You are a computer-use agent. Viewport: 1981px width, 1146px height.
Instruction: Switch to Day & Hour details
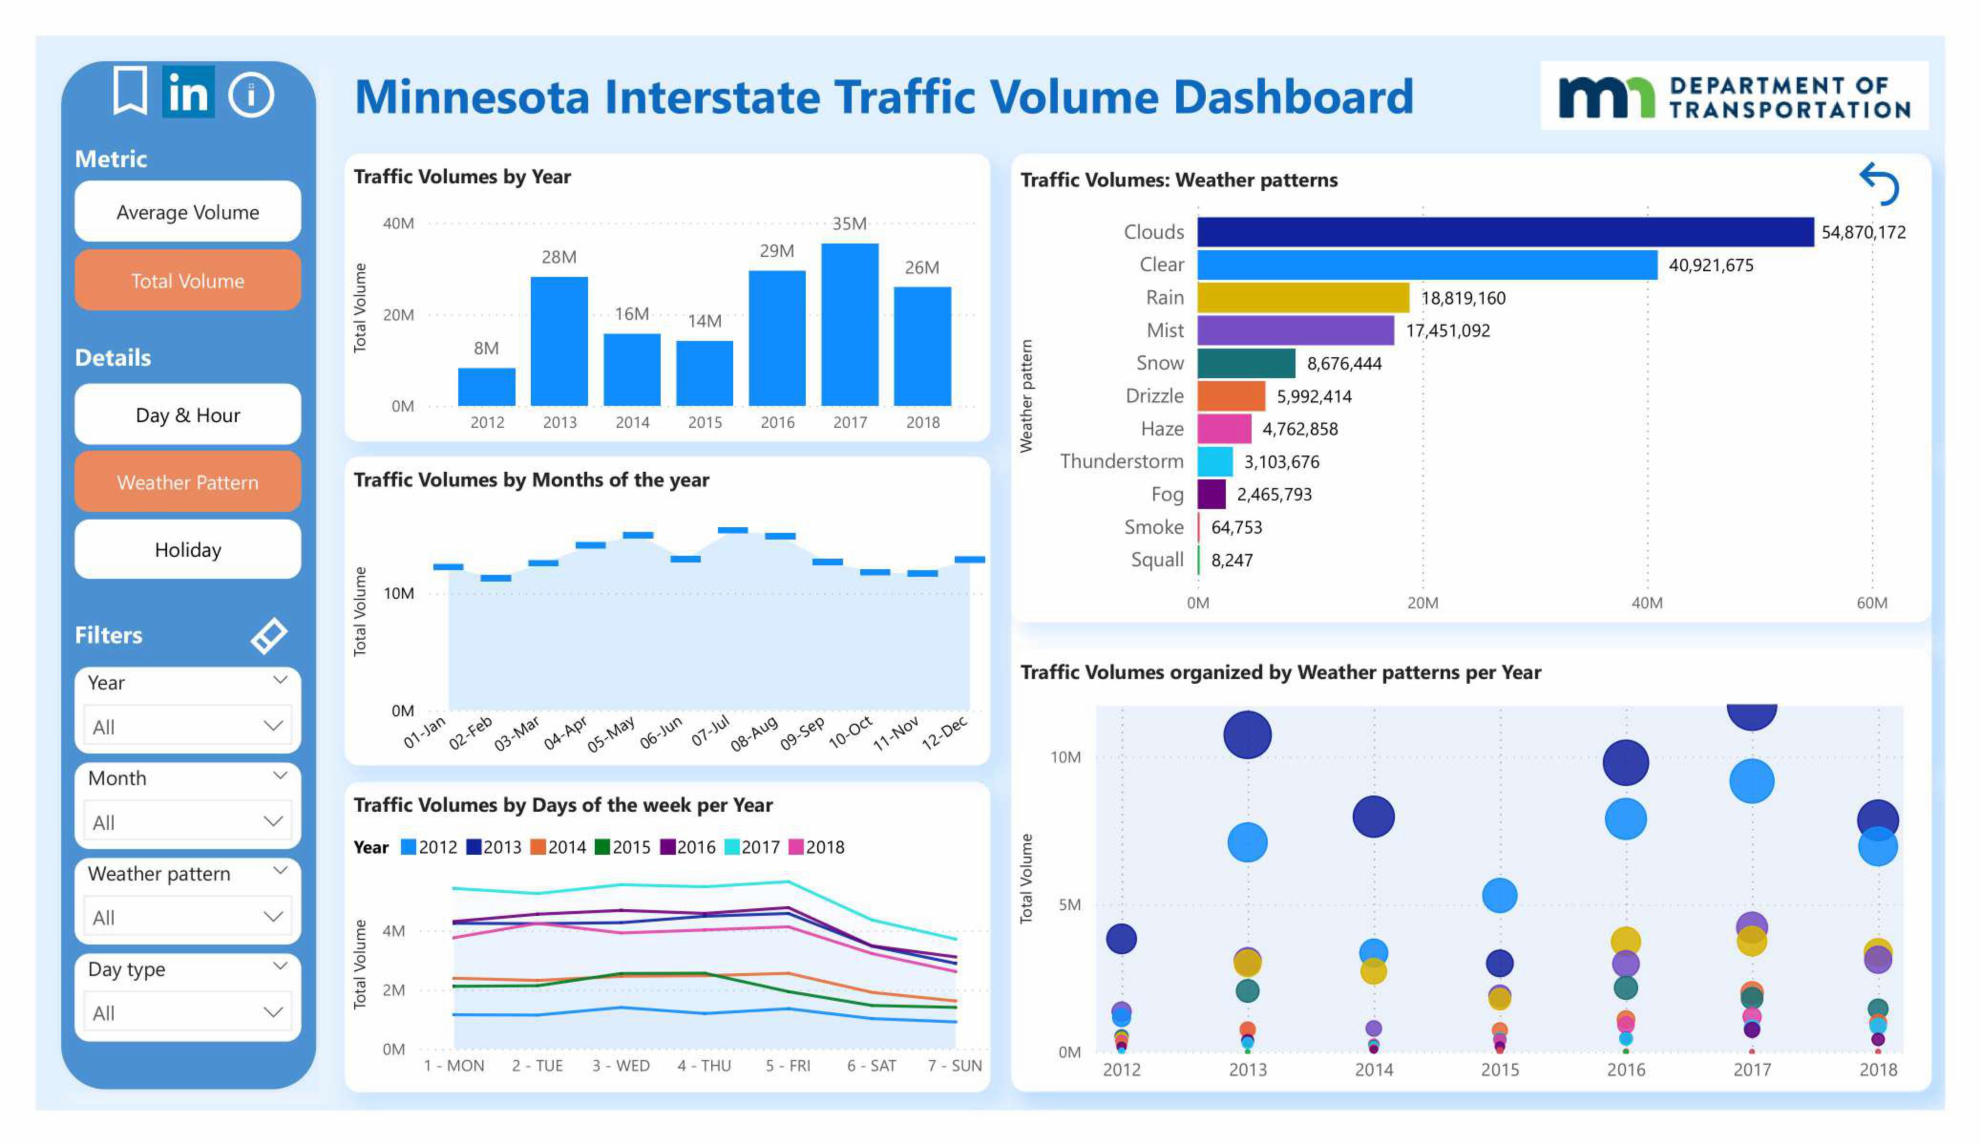point(187,414)
